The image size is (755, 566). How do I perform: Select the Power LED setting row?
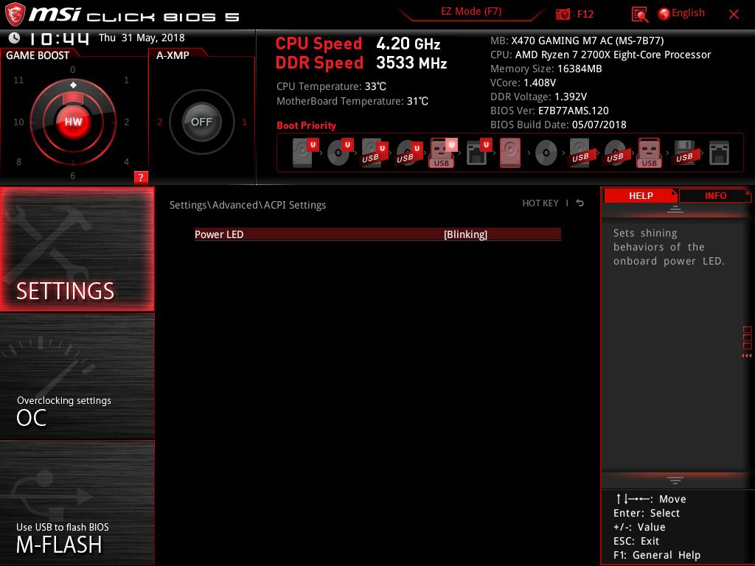[x=377, y=234]
